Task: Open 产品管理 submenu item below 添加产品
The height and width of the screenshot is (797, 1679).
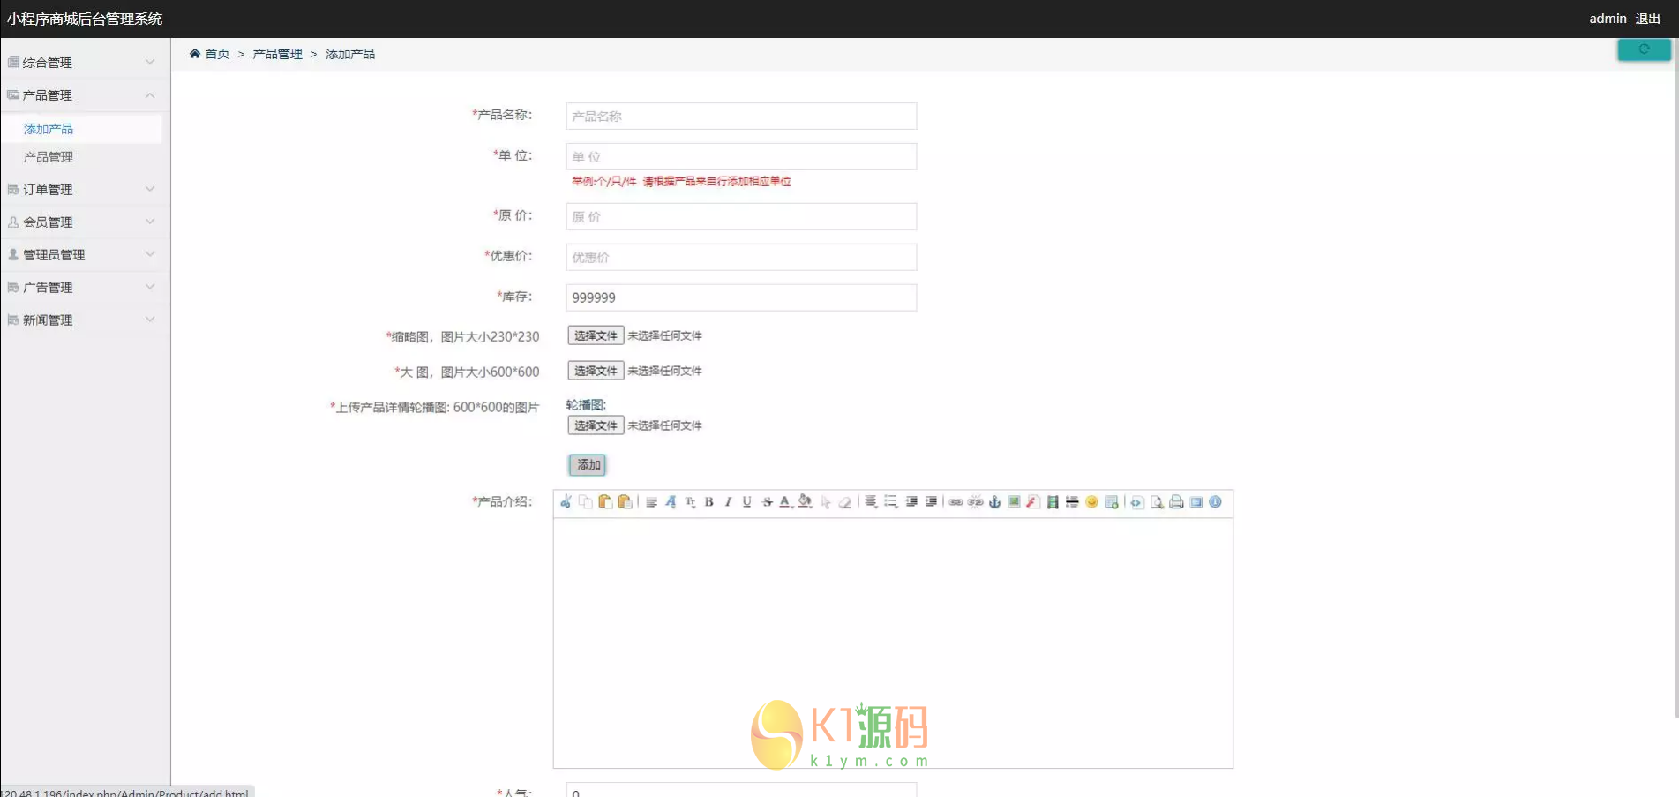Action: [x=49, y=157]
